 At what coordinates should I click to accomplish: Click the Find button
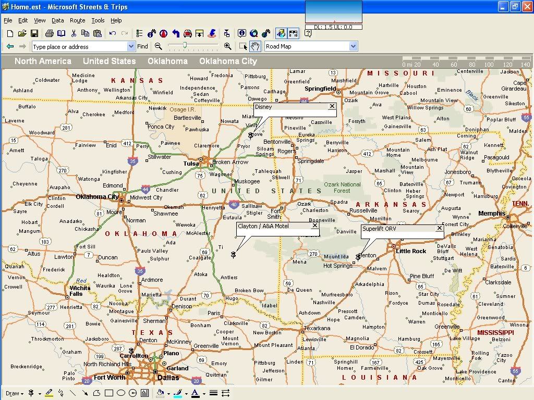[x=142, y=46]
